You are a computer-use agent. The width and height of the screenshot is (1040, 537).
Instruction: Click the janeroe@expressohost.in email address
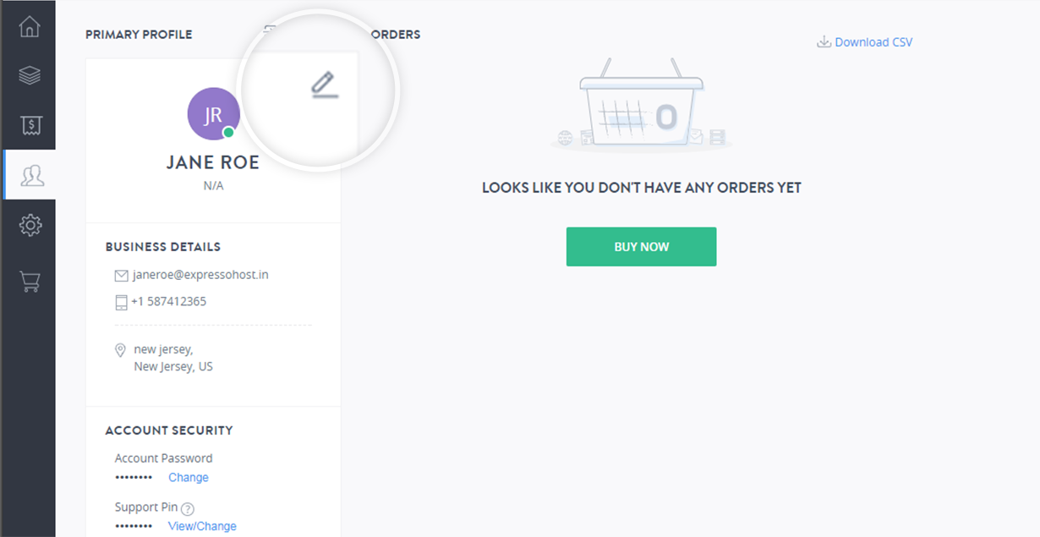coord(200,275)
